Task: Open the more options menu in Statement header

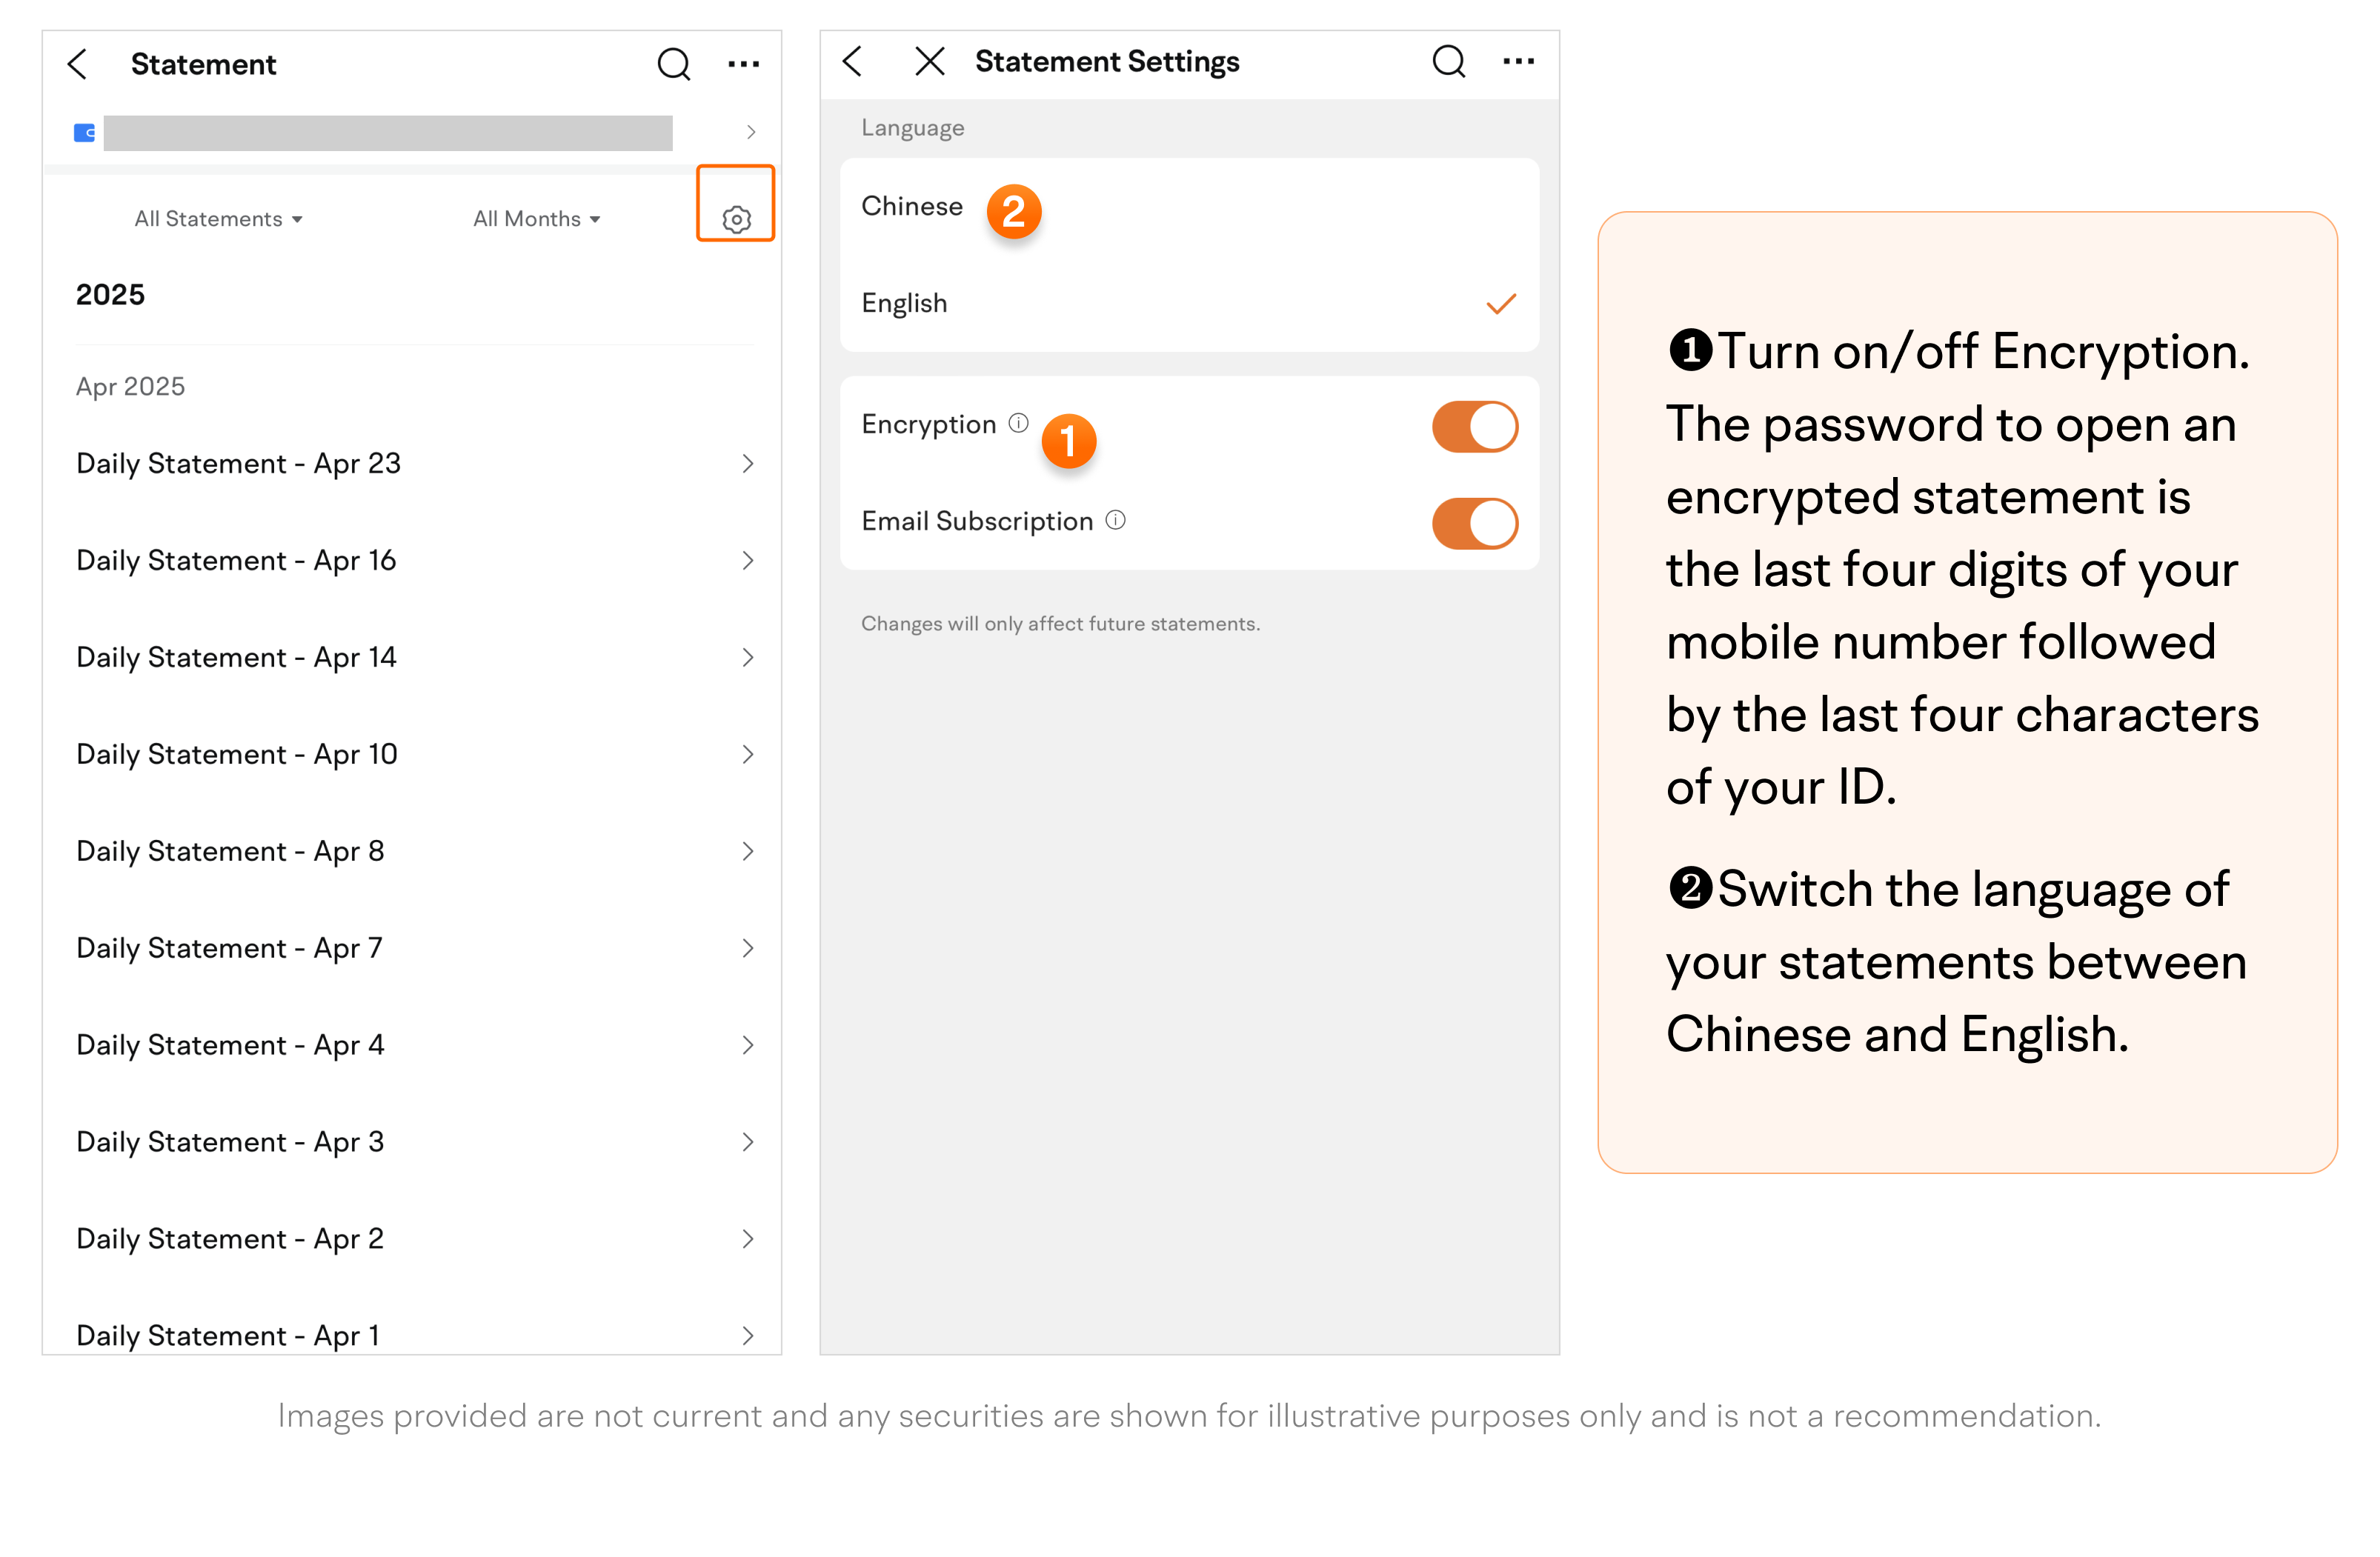Action: point(743,64)
